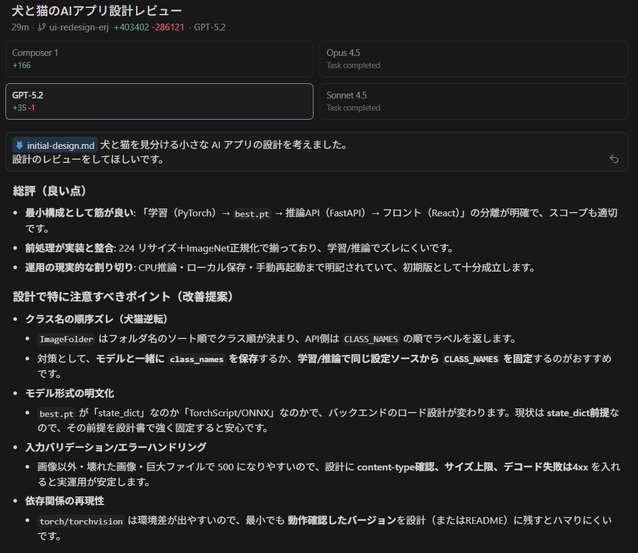Viewport: 638px width, 553px height.
Task: Select the active GPT-5.2 response card
Action: [x=159, y=101]
